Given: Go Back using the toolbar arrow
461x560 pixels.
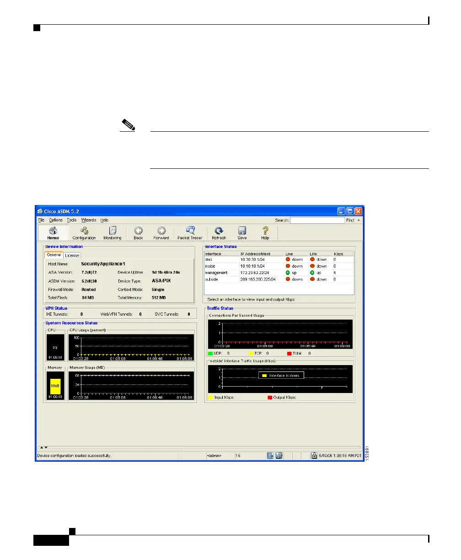Looking at the screenshot, I should click(138, 233).
